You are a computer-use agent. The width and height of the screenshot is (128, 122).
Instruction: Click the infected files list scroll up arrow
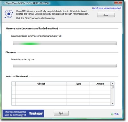tap(112, 84)
